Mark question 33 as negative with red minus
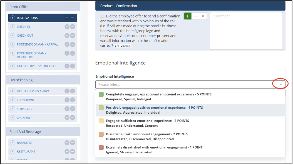293x165 pixels. click(195, 16)
